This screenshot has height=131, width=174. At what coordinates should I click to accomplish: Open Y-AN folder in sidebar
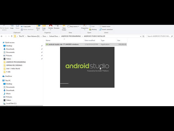(x=8, y=72)
